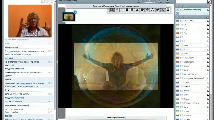The width and height of the screenshot is (214, 120).
Task: Select participant Александро in guest list
Action: [x=189, y=62]
